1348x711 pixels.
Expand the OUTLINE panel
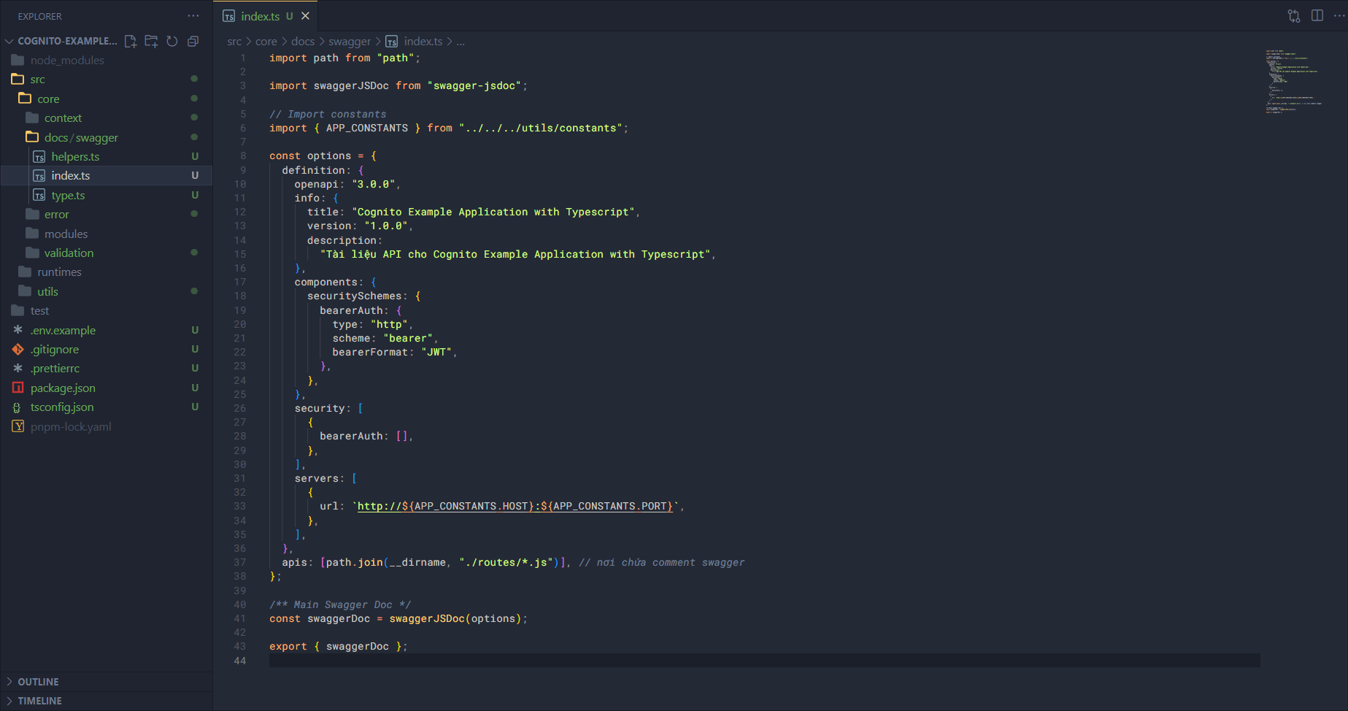(38, 682)
